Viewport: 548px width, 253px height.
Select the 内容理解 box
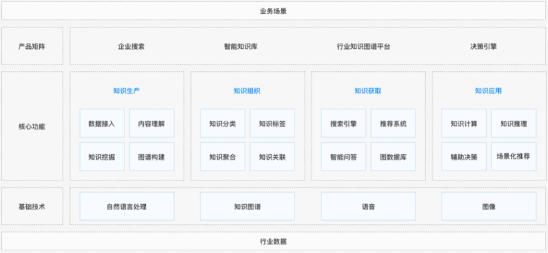[152, 123]
